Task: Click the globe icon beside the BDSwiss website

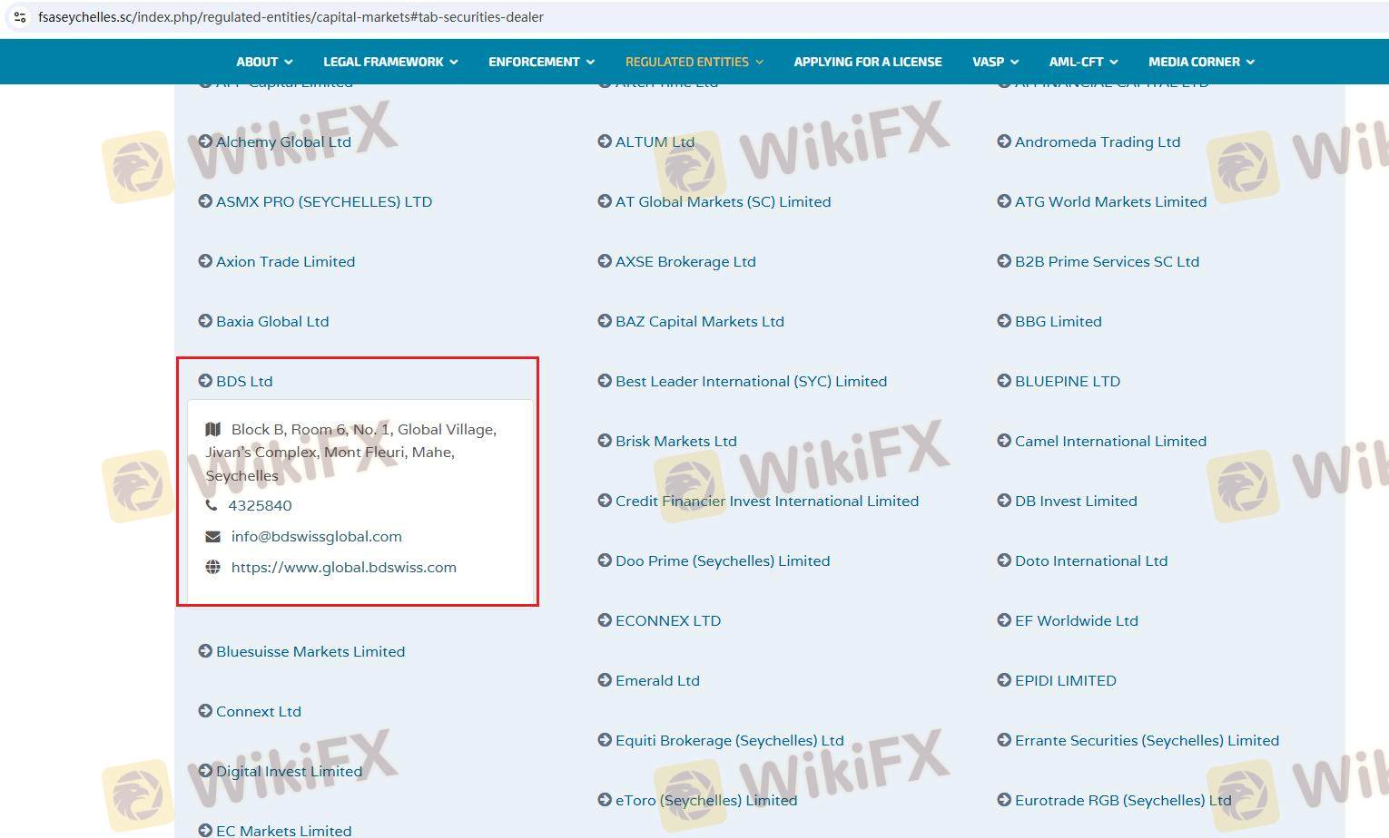Action: (213, 567)
